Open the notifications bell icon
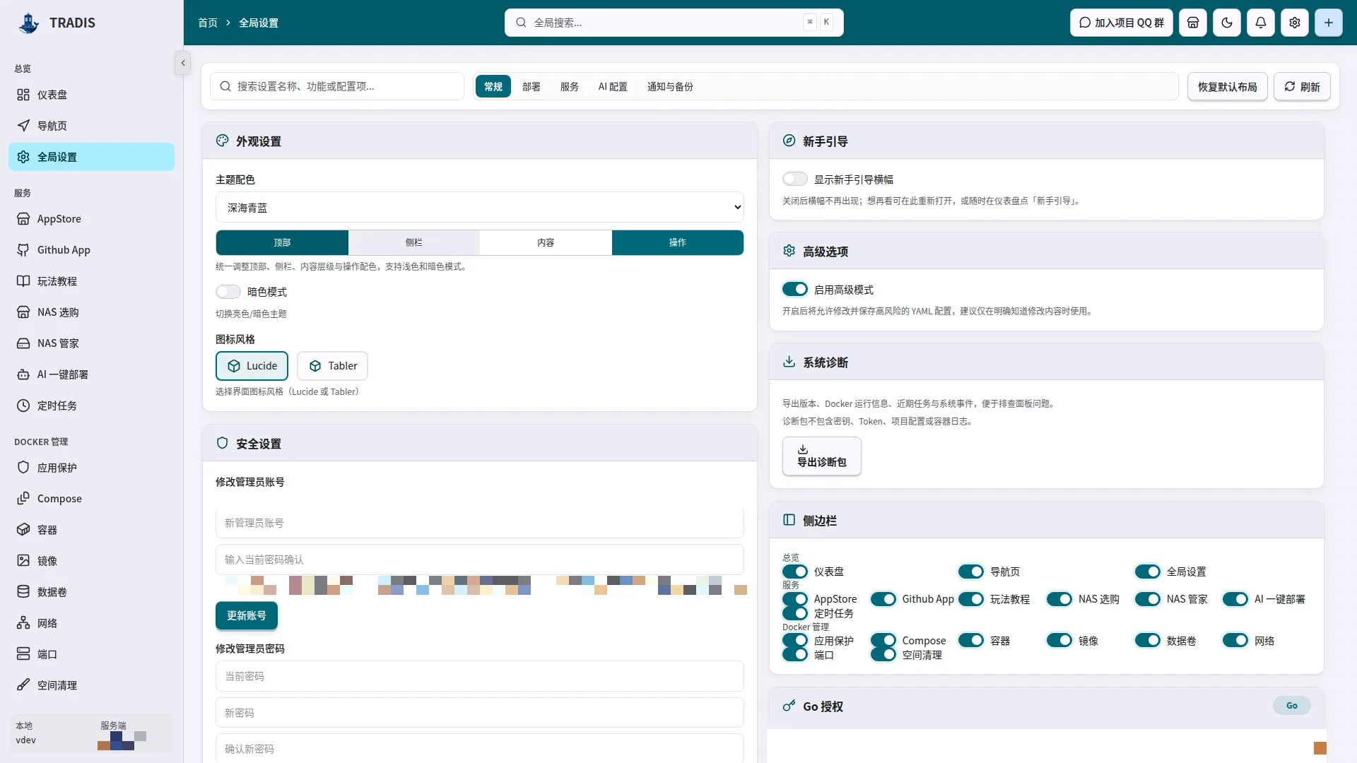The height and width of the screenshot is (763, 1357). coord(1261,23)
